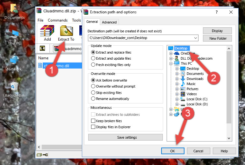245x165 pixels.
Task: Click the New Folder button
Action: (217, 38)
